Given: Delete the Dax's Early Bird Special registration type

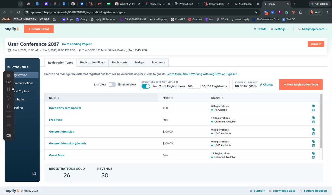Looking at the screenshot, I should (313, 110).
